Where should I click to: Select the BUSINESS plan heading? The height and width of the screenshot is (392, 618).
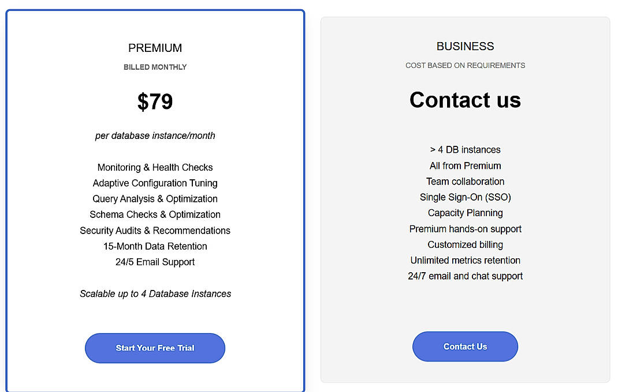465,46
